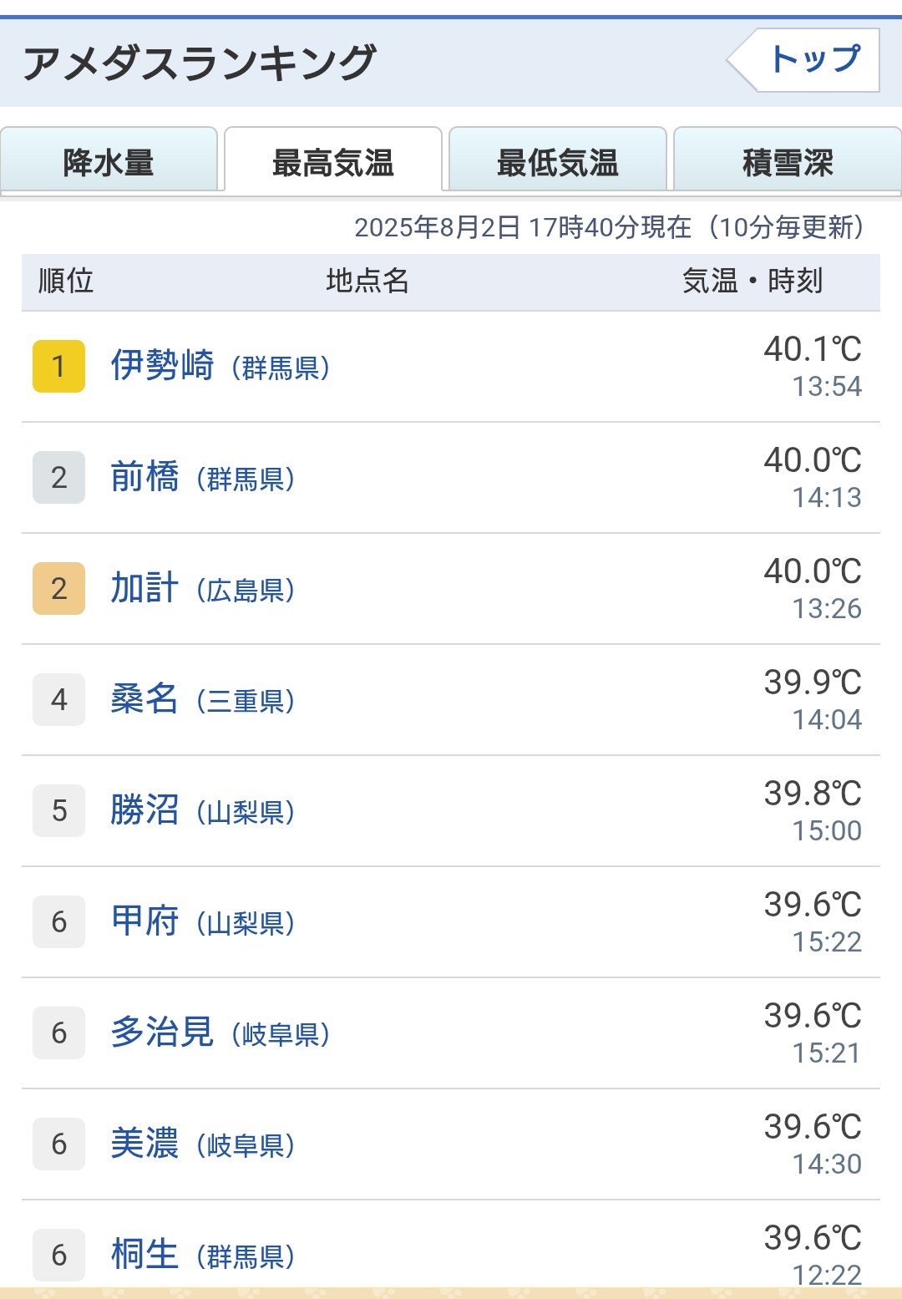
Task: Open the 前橋 location link
Action: coord(145,477)
